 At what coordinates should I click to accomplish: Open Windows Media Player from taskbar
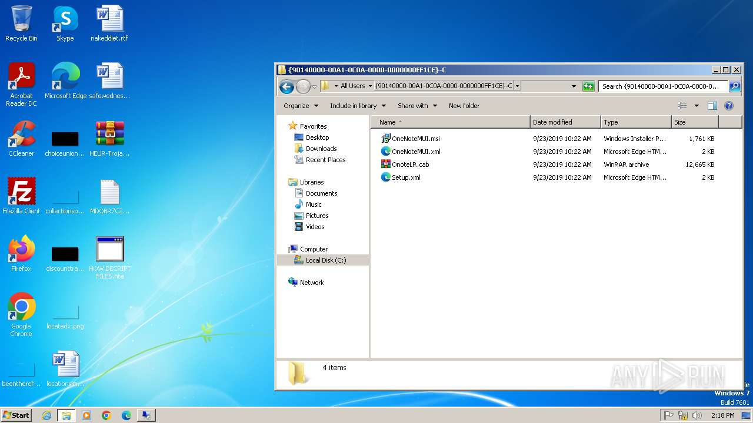86,415
